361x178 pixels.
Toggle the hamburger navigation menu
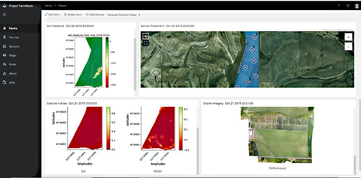tap(4, 14)
